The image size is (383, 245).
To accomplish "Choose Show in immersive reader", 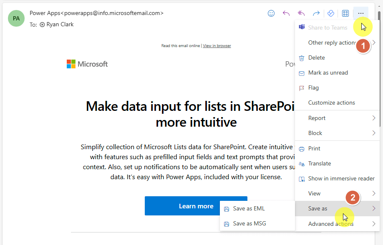I will click(x=337, y=179).
